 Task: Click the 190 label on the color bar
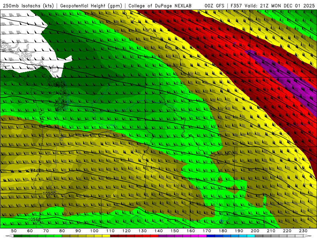(239, 231)
